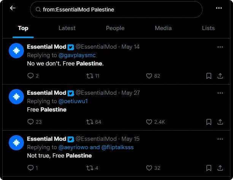Like the May 15 tweet with 32 likes
Viewport: 233px width, 180px height.
pyautogui.click(x=149, y=168)
